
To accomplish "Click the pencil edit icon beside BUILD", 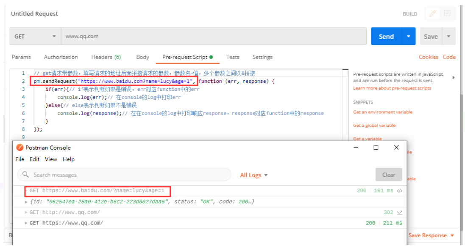I will [x=432, y=14].
